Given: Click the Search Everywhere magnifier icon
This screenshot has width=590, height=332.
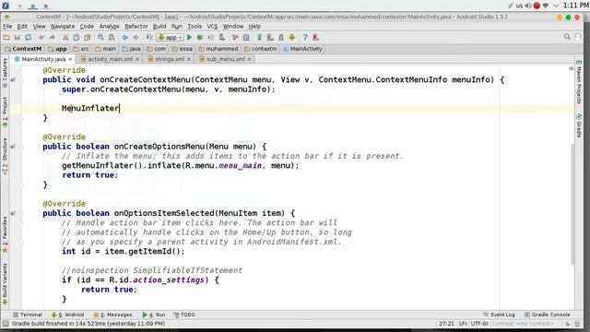Looking at the screenshot, I should pyautogui.click(x=567, y=37).
